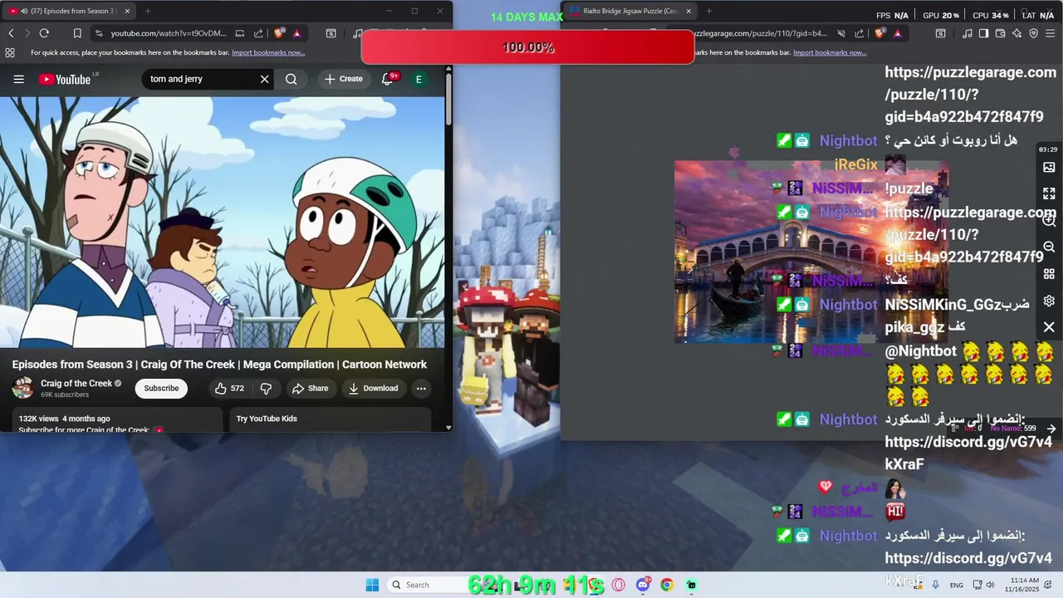This screenshot has height=598, width=1063.
Task: Click the puzzlegarage.com address bar
Action: (760, 33)
